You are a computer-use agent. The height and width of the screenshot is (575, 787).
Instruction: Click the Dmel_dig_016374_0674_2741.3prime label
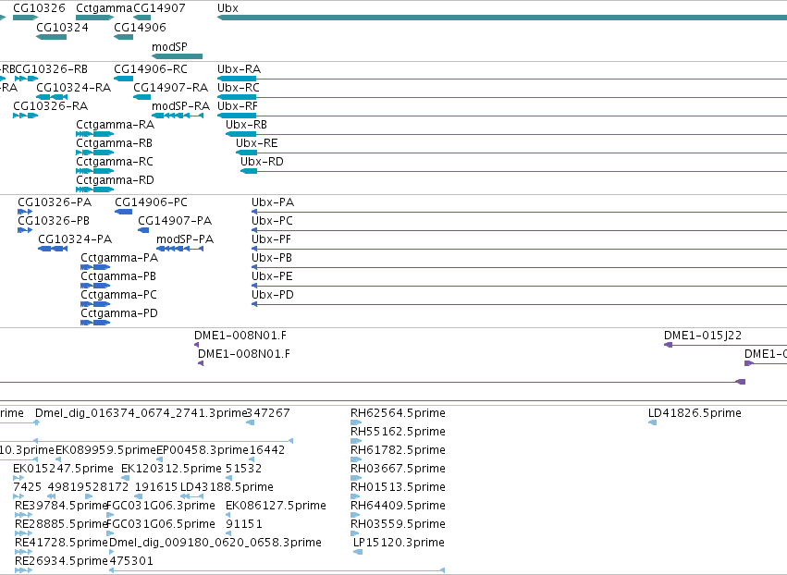[141, 413]
